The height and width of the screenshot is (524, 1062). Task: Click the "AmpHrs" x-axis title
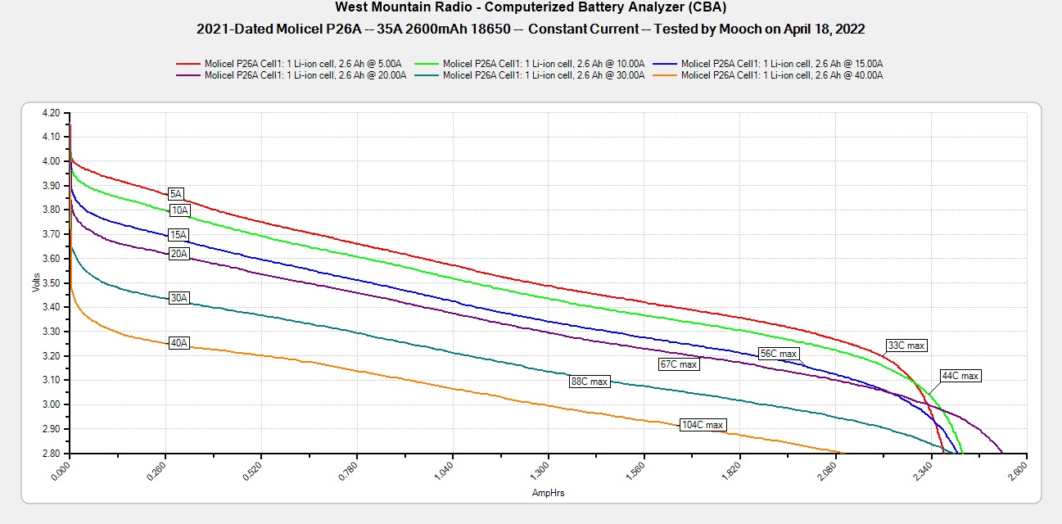point(548,494)
